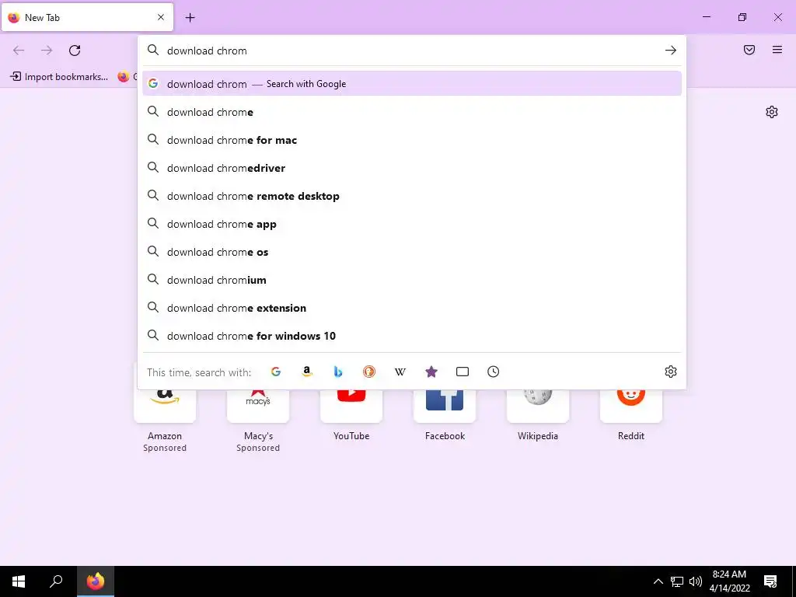Choose suggestion 'download chrome extension'
Viewport: 796px width, 597px height.
(x=412, y=308)
